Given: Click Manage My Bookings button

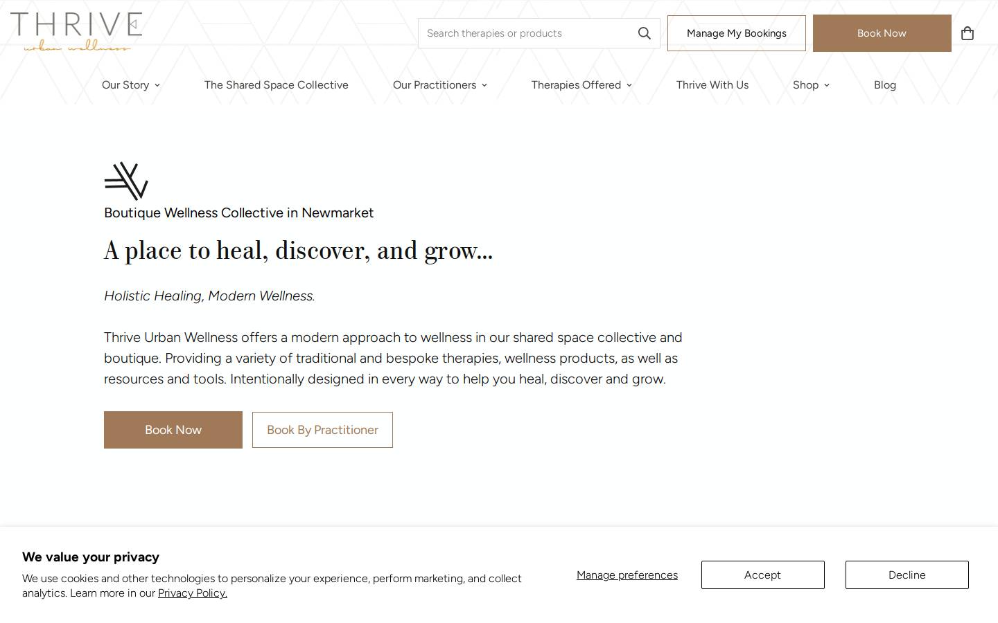Looking at the screenshot, I should point(737,33).
